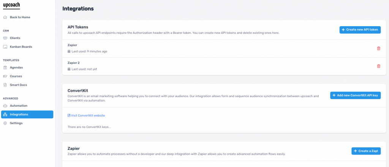Click external link icon before Visit ConvertKit website
This screenshot has width=389, height=167.
coord(69,115)
